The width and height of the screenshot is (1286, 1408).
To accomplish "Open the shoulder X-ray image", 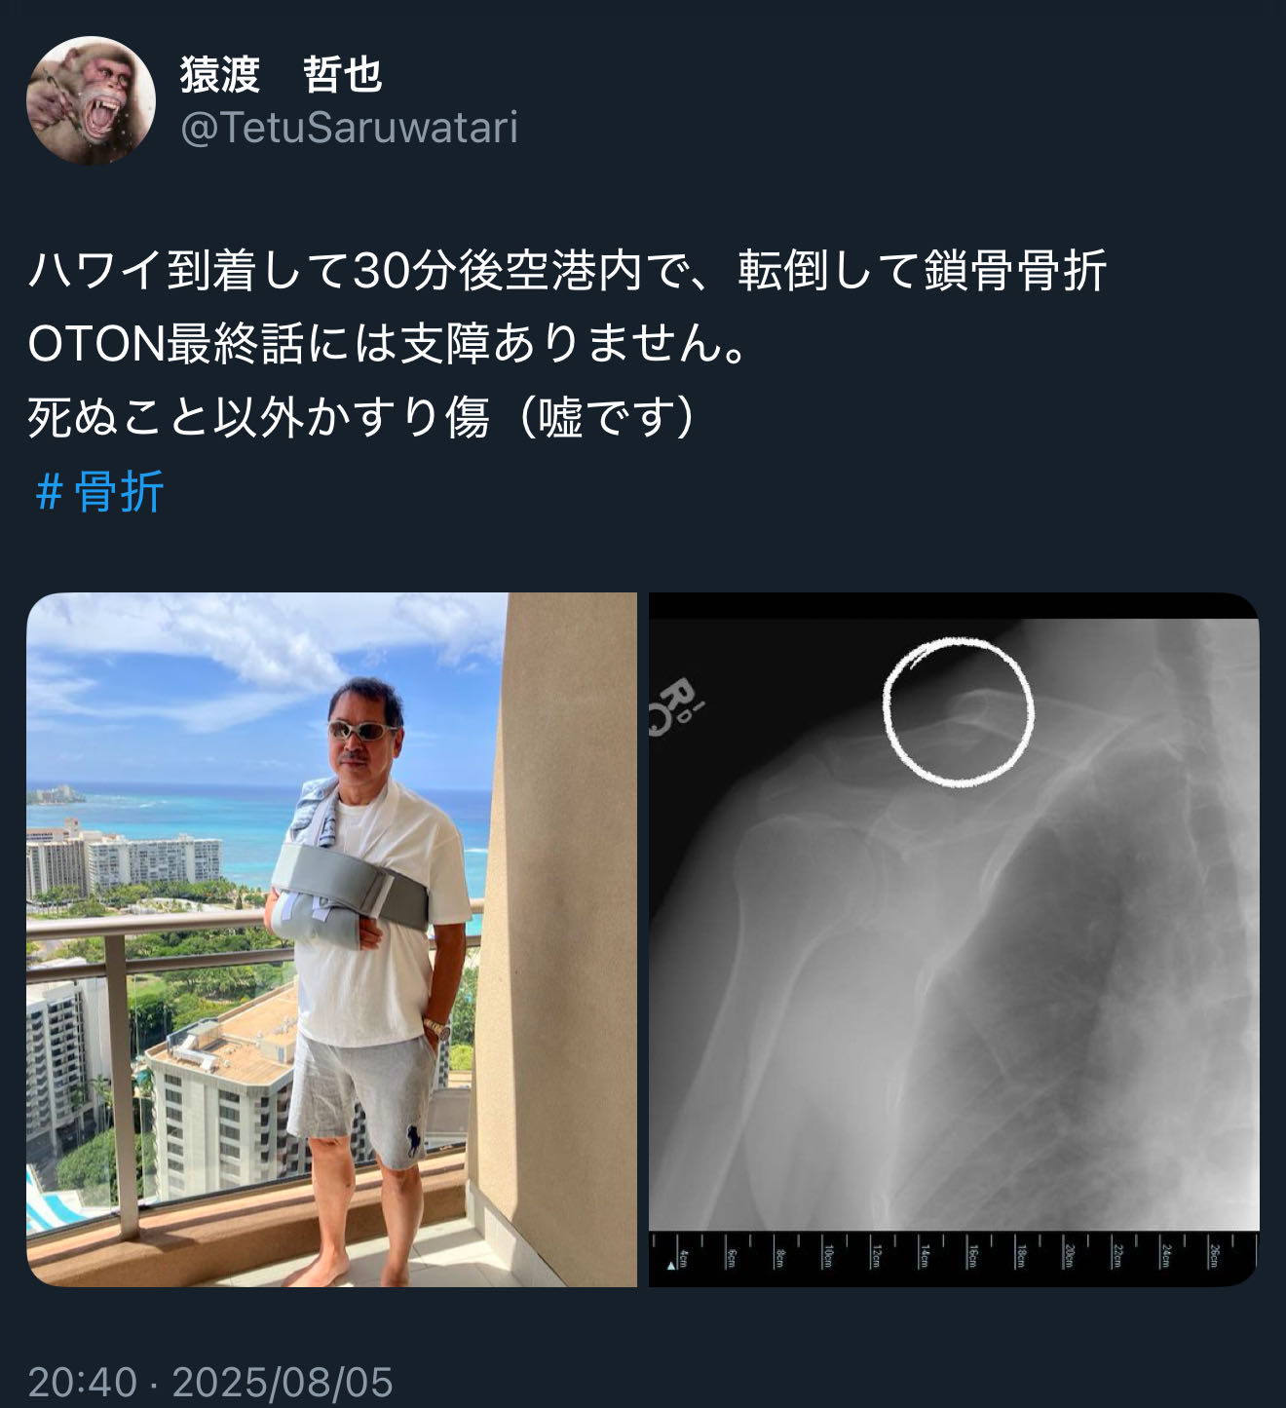I will [x=954, y=939].
